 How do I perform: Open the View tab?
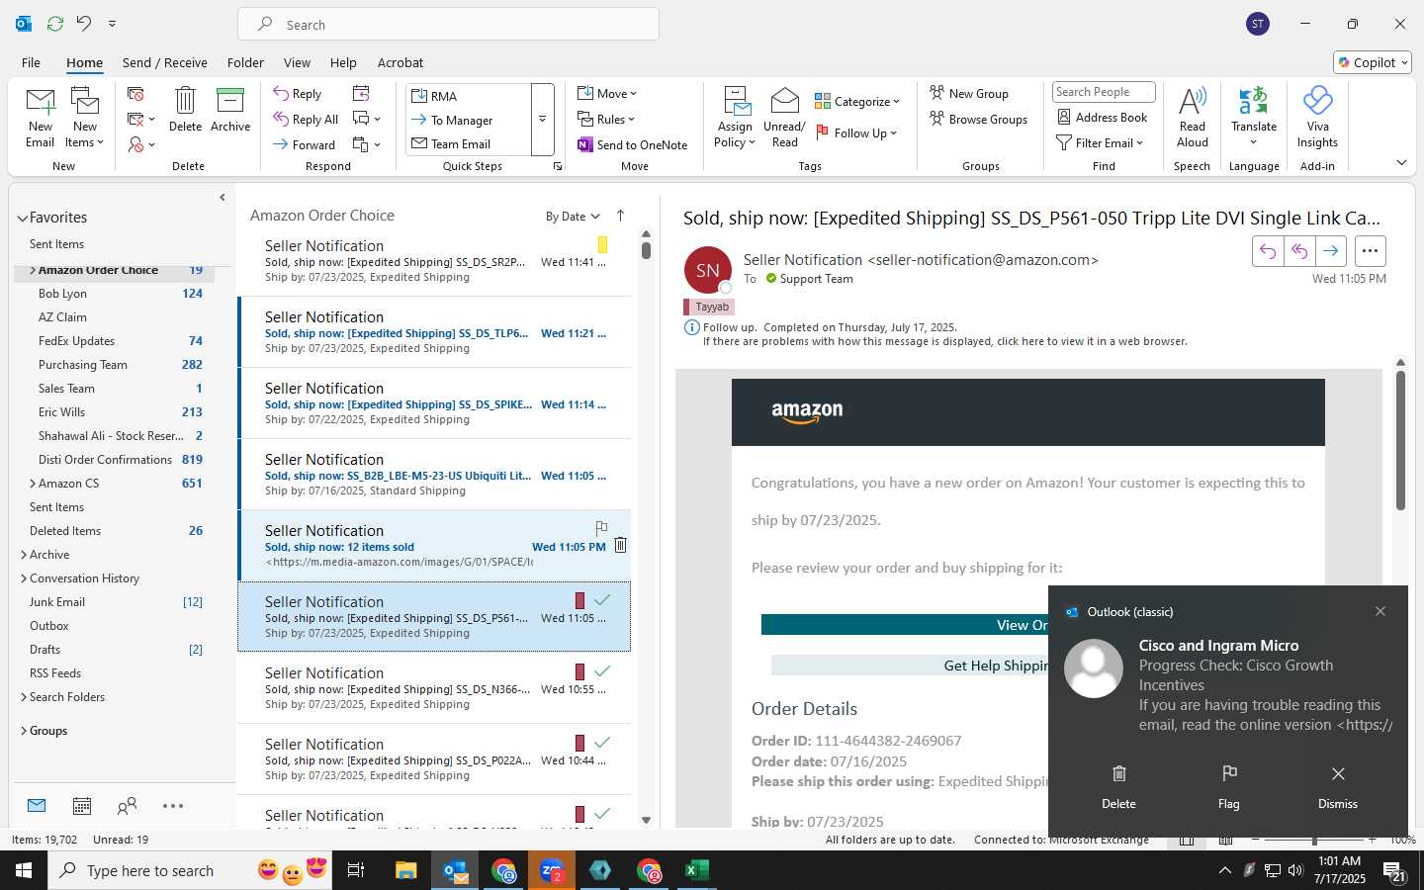pos(297,62)
